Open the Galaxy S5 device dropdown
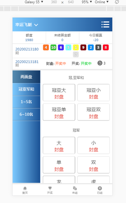 pyautogui.click(x=34, y=2)
